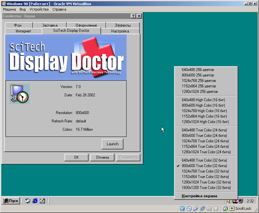Click the VirtualBox shared folders icon

tap(209, 209)
